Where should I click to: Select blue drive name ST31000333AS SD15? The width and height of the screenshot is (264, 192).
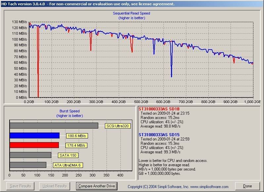point(160,134)
